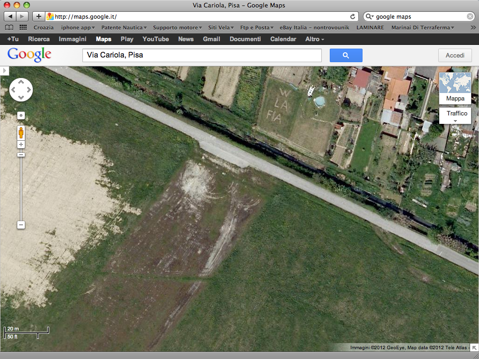Screen dimensions: 479x359
Task: Click the add bookmark plus button
Action: point(38,16)
